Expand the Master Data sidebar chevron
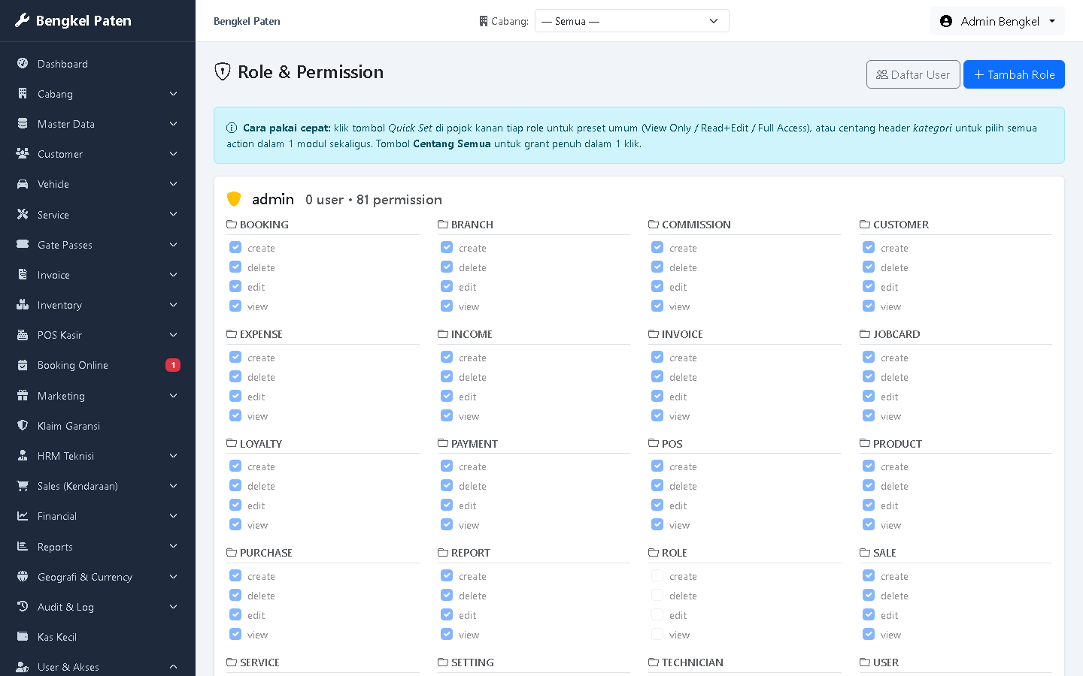The image size is (1083, 676). (x=174, y=124)
